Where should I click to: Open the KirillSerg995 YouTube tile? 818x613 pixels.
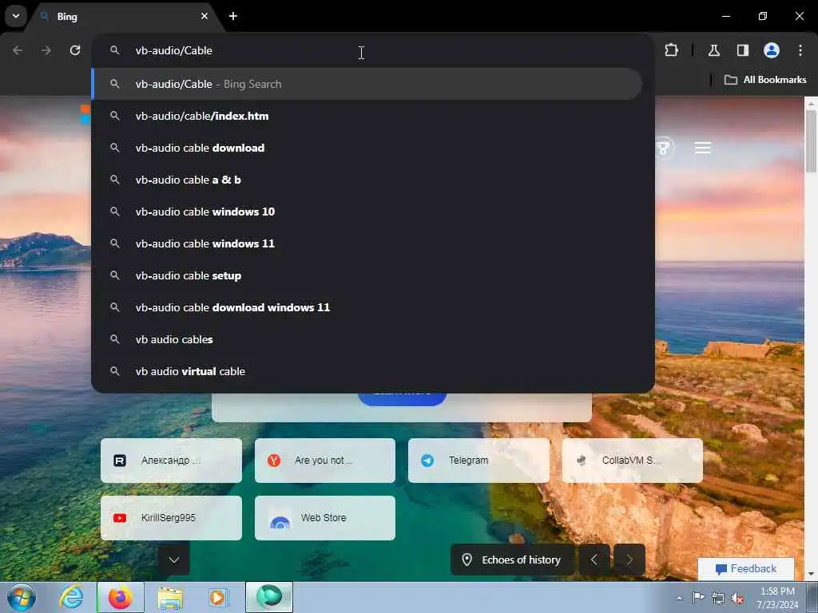(171, 517)
